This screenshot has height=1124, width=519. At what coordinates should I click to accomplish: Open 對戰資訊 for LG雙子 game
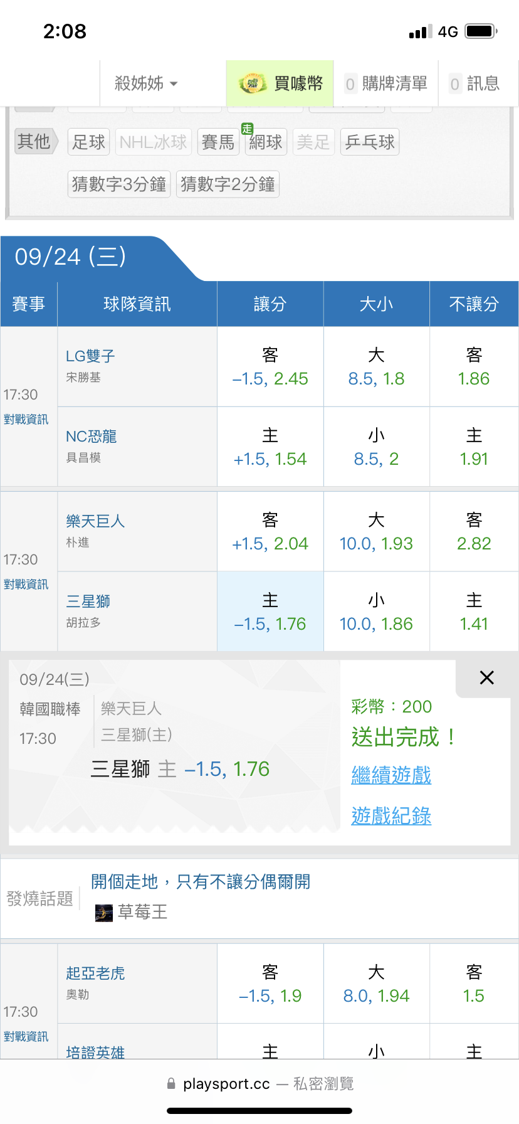point(26,420)
